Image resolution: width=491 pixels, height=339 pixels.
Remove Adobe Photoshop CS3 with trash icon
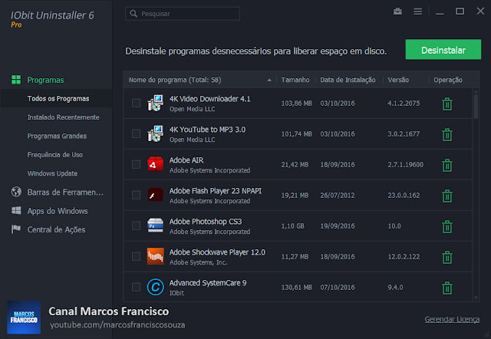(x=447, y=226)
